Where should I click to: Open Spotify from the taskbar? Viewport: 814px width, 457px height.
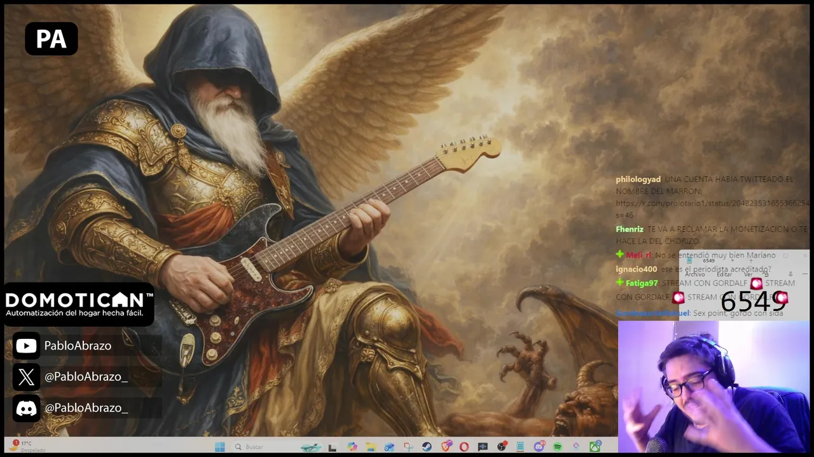point(557,447)
